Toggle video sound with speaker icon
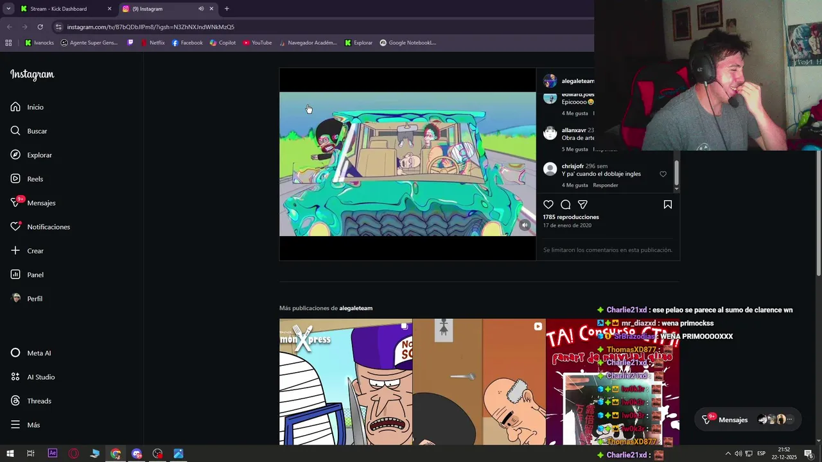 [525, 225]
